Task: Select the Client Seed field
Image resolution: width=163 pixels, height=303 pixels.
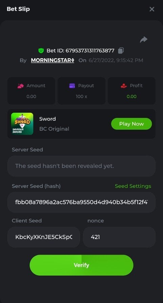Action: click(44, 237)
